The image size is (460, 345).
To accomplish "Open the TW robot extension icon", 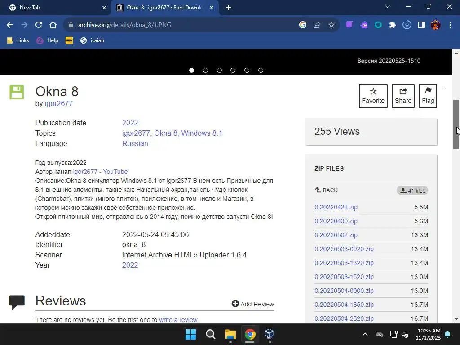I will tap(364, 25).
